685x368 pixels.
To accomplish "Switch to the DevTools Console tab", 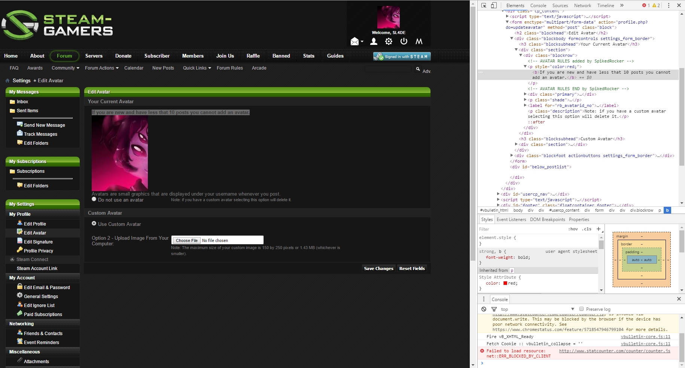I will point(538,6).
